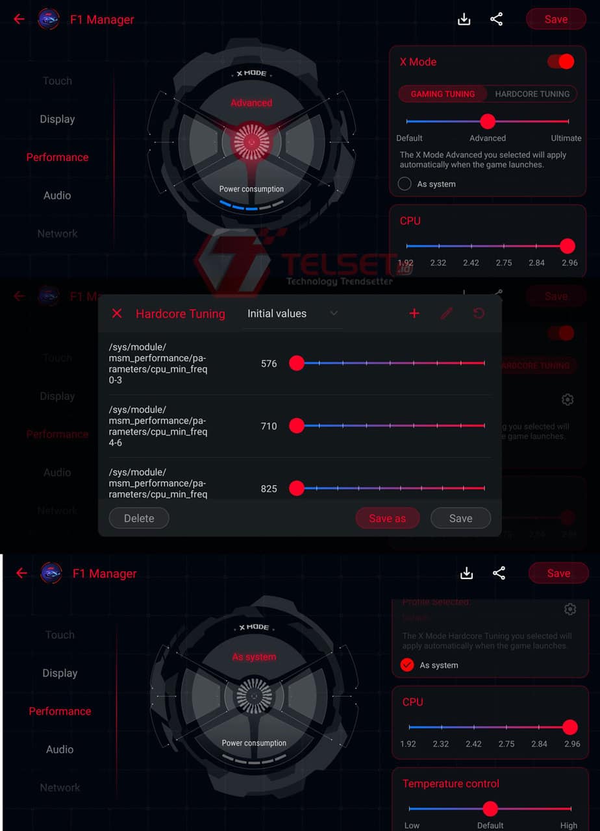Click the download icon in the top header
Viewport: 600px width, 831px height.
(x=464, y=19)
